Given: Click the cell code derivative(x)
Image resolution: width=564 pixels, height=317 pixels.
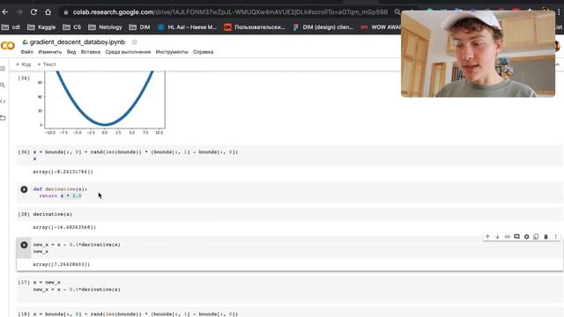Looking at the screenshot, I should 53,214.
